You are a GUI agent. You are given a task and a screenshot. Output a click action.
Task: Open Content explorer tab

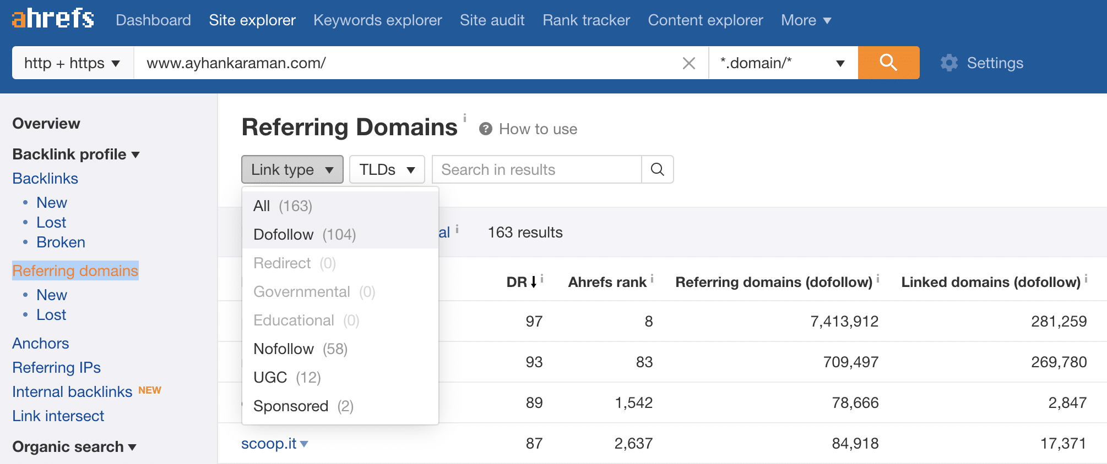(706, 20)
